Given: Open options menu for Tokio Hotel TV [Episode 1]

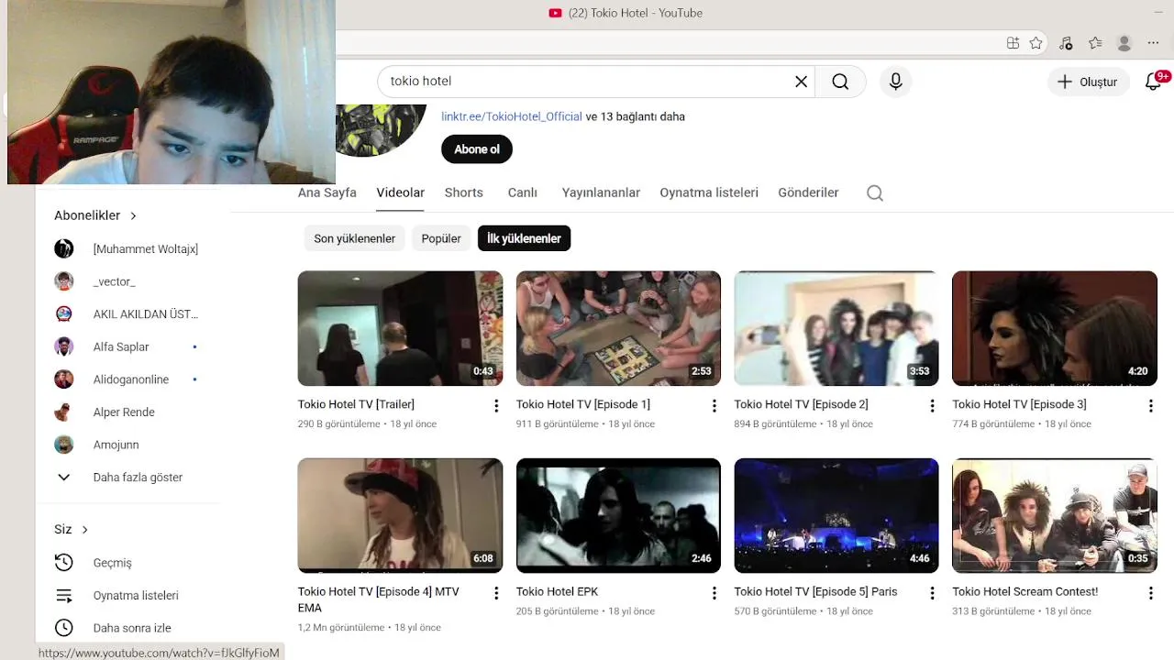Looking at the screenshot, I should (x=714, y=405).
